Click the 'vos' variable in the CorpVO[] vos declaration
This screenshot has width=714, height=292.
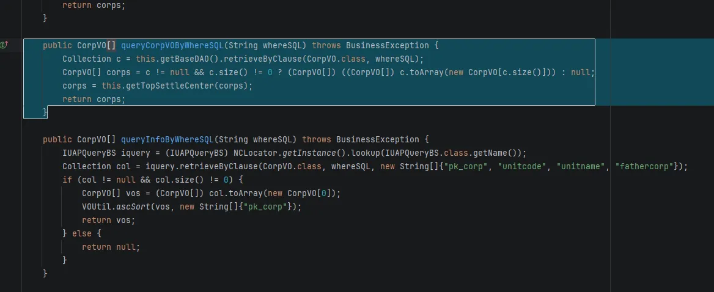(x=133, y=193)
